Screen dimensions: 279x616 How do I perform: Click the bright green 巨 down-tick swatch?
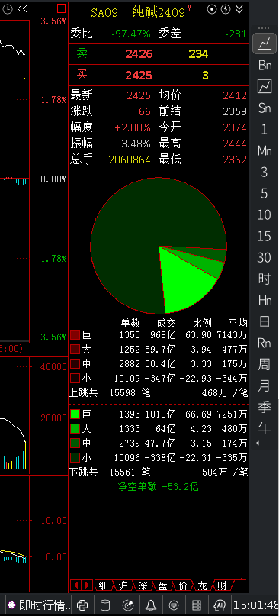pyautogui.click(x=75, y=414)
